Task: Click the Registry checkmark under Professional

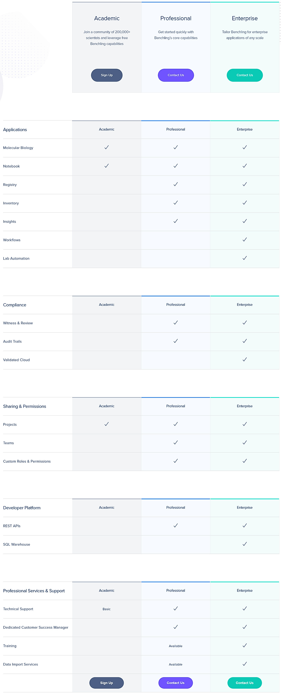Action: tap(175, 184)
